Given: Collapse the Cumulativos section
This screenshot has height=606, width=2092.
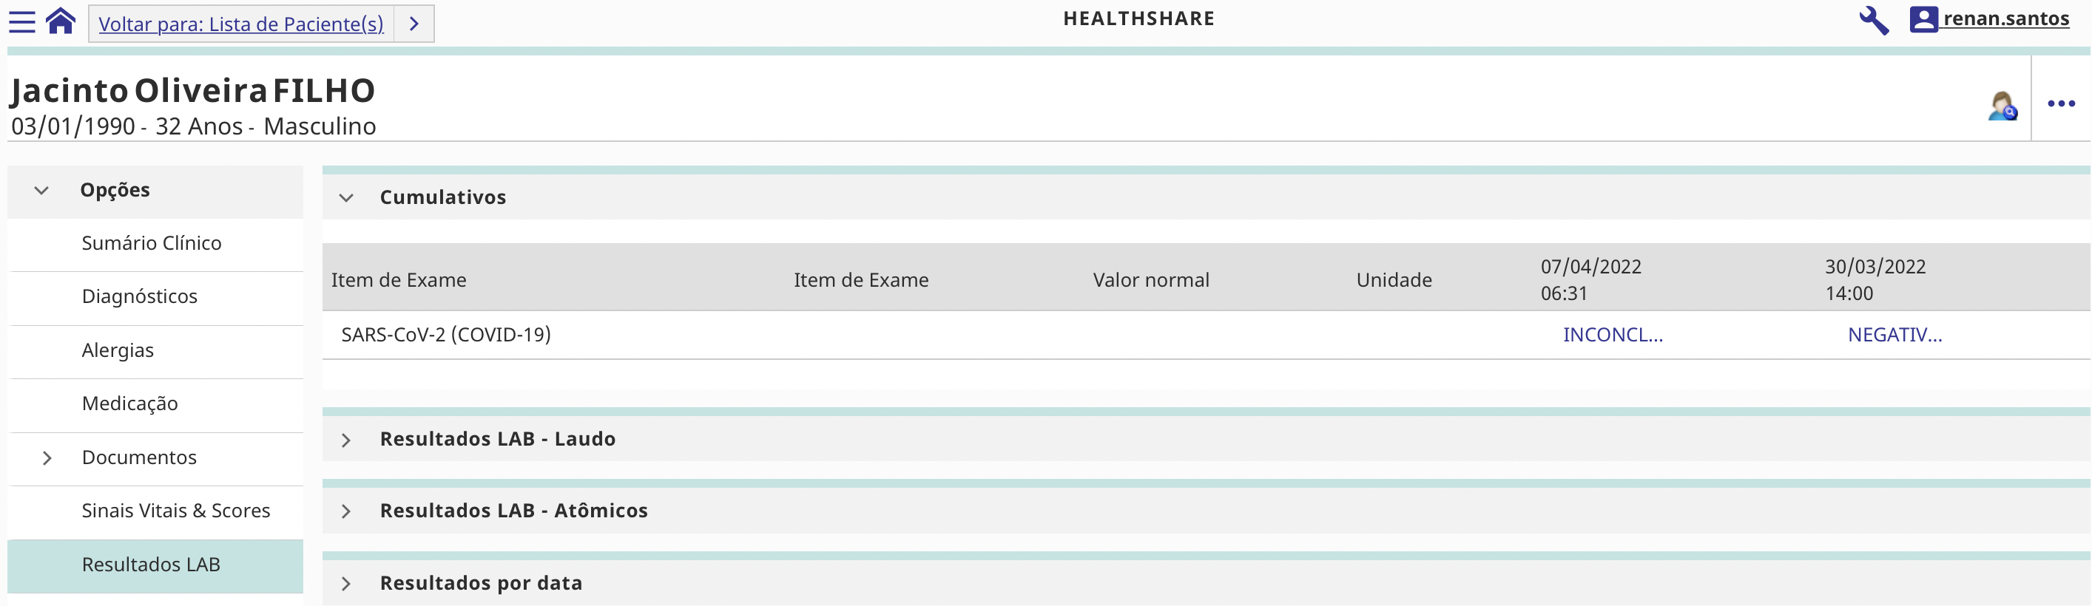Looking at the screenshot, I should click(x=347, y=198).
